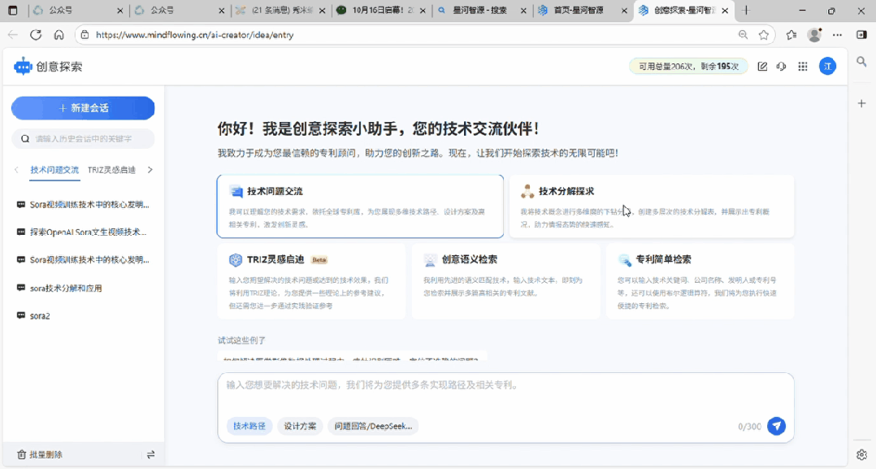Select the TRIZ灵感启迪 Beta card

312,281
